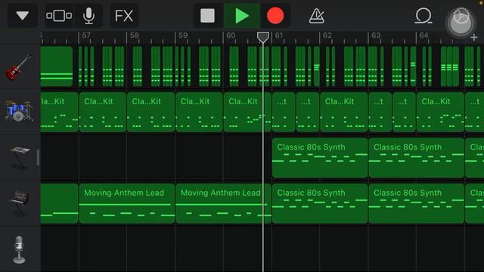Select Cla...Kit drum region at bar 60
The height and width of the screenshot is (272, 484).
coord(247,113)
